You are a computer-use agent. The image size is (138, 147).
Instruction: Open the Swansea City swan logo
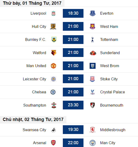point(54,130)
